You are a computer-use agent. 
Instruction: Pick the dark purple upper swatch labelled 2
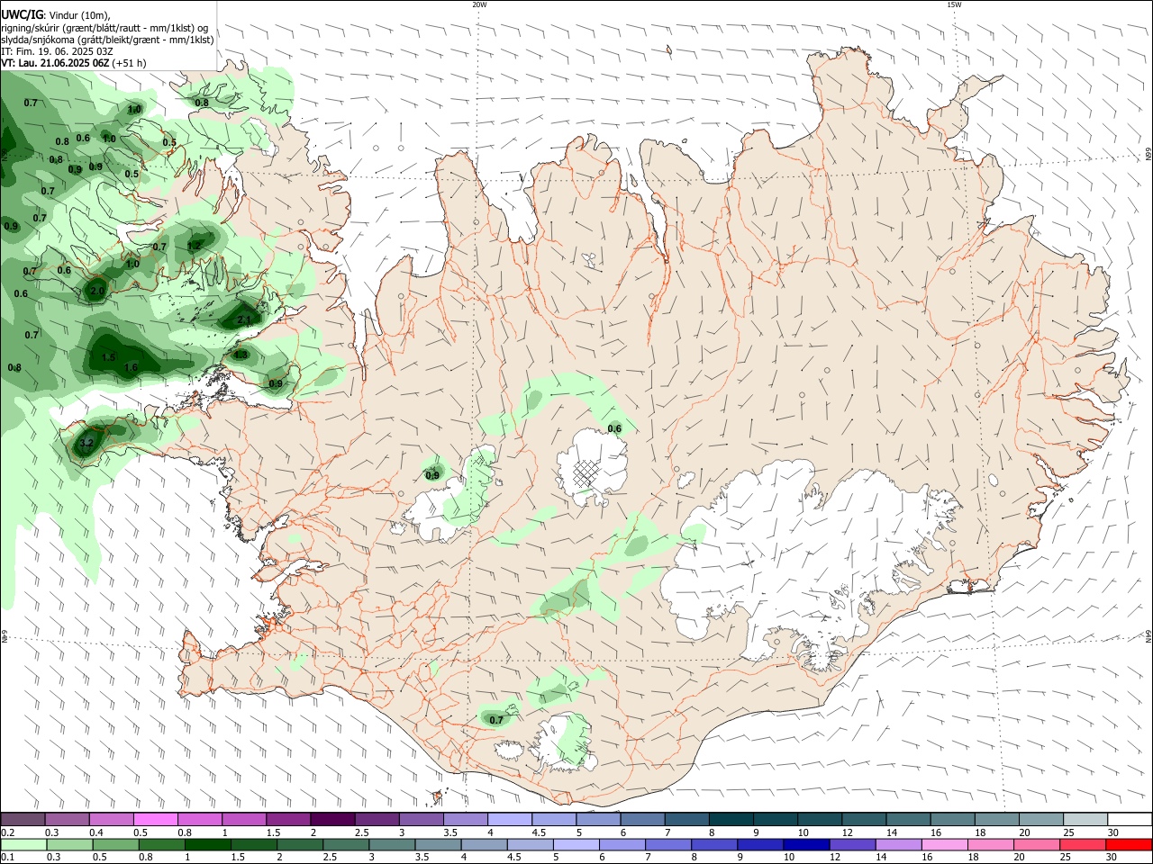(x=331, y=819)
